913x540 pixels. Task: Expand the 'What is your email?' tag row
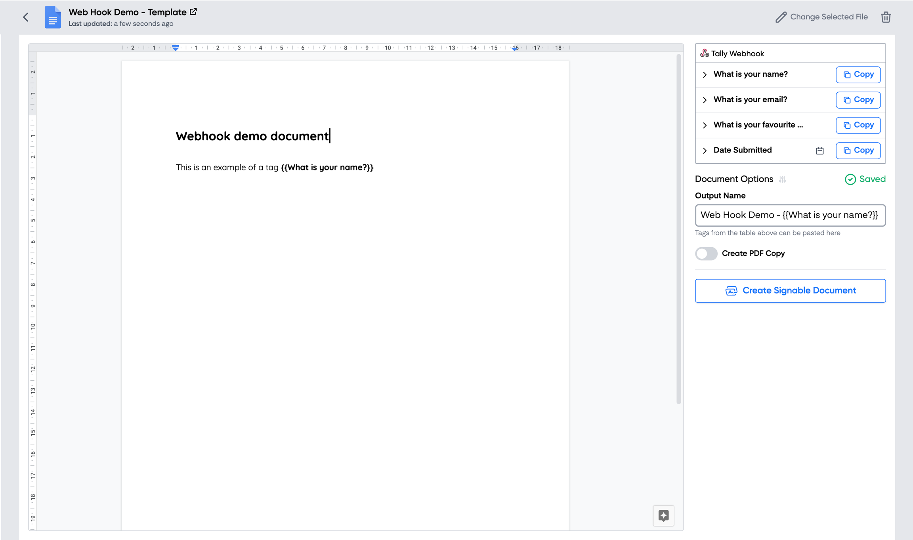705,100
